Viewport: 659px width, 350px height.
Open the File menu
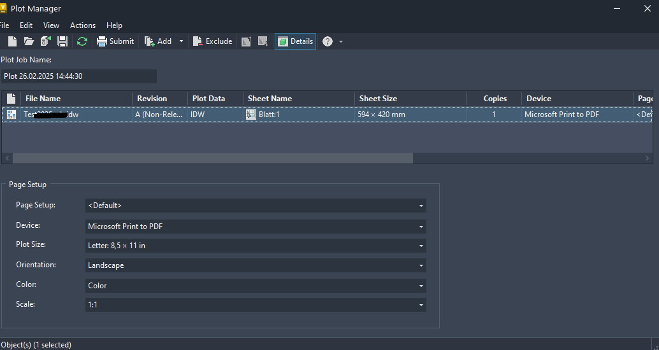click(4, 25)
